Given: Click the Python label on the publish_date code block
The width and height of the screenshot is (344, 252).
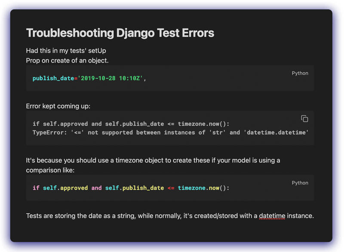Looking at the screenshot, I should tap(300, 73).
